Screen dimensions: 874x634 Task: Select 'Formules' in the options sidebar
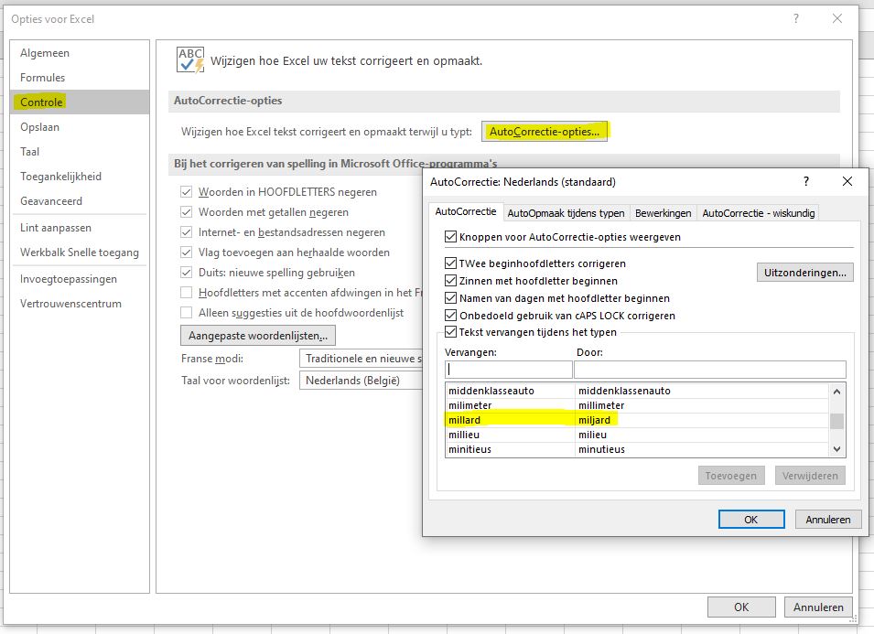pos(43,78)
